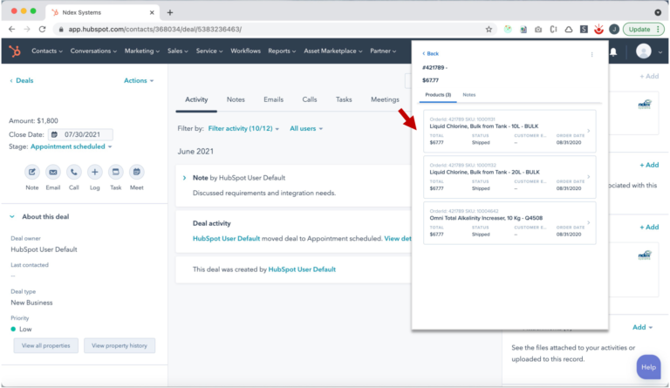Open the Add dropdown near attachments
670x388 pixels.
coord(642,327)
